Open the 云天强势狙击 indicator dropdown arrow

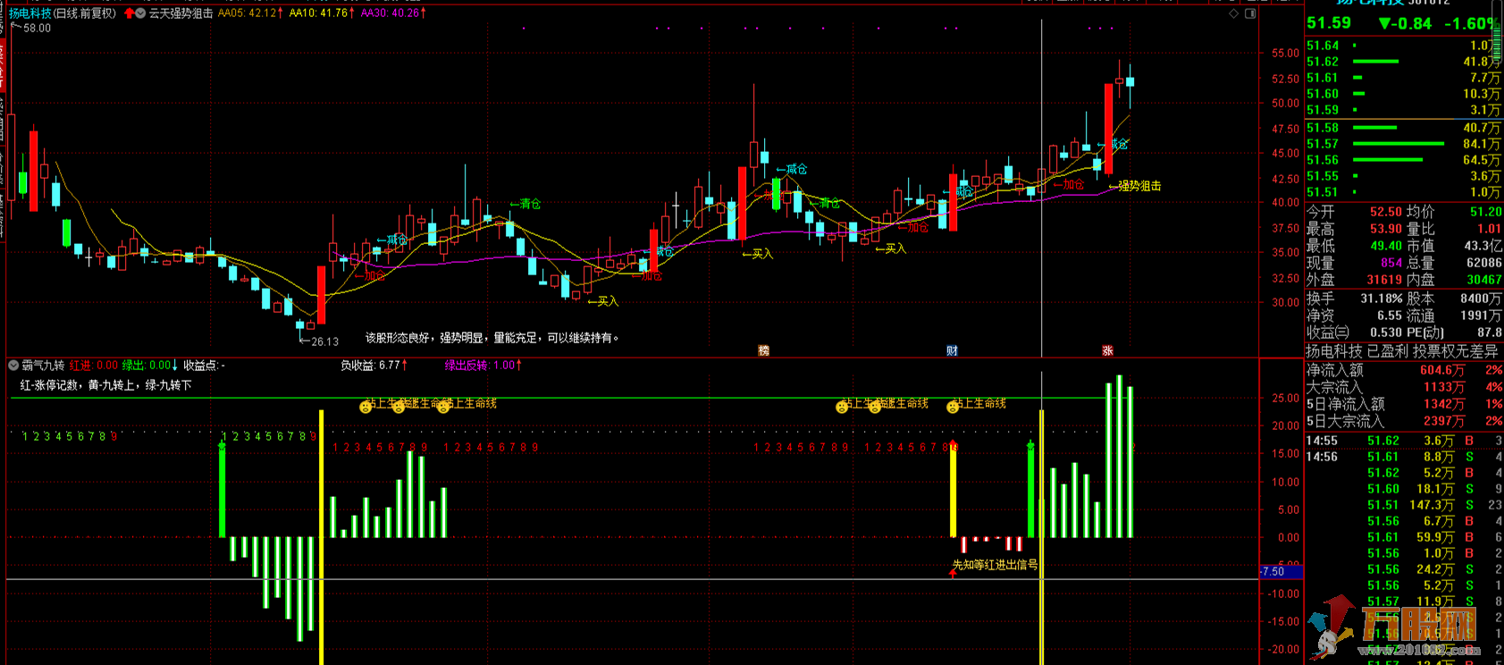(x=140, y=13)
